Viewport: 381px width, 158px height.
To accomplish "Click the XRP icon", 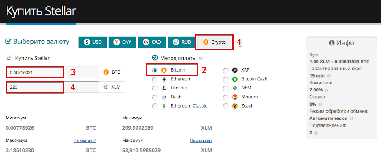I will 235,70.
